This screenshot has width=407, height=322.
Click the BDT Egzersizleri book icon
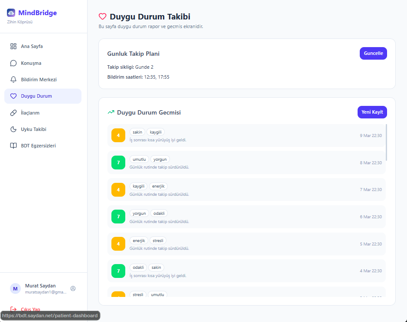click(x=13, y=146)
